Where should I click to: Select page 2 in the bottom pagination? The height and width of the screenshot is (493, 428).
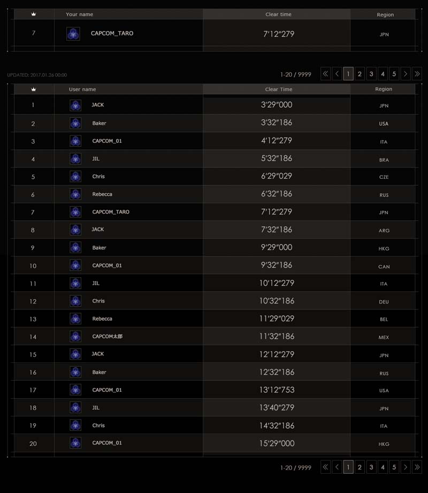pyautogui.click(x=360, y=467)
